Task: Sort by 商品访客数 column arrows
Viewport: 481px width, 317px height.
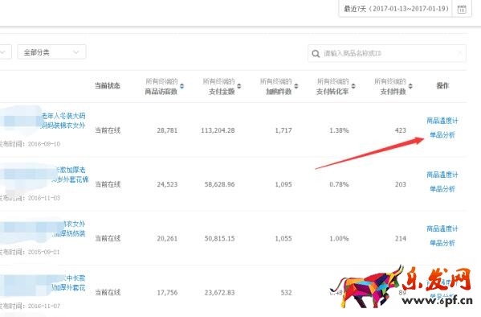Action: pyautogui.click(x=182, y=86)
